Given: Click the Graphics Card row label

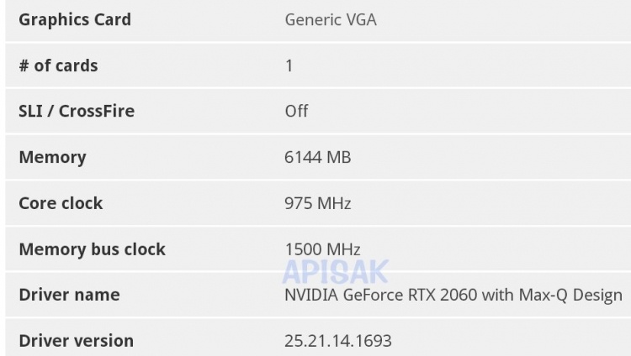Looking at the screenshot, I should (x=75, y=19).
